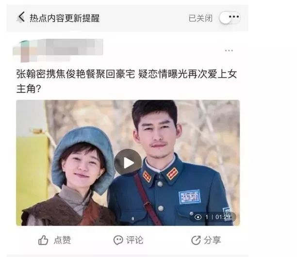Viewport: 297px width, 257px height.
Task: Click the eye view-count icon on the video
Action: click(198, 217)
